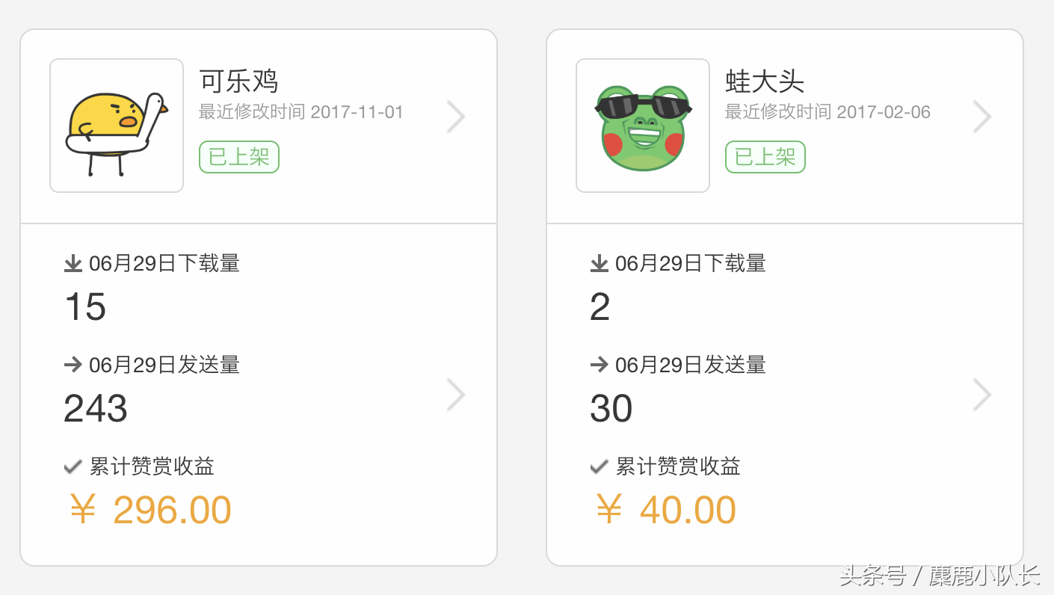Viewport: 1054px width, 595px height.
Task: Open the 蛙大头 sticker detail page
Action: point(762,82)
